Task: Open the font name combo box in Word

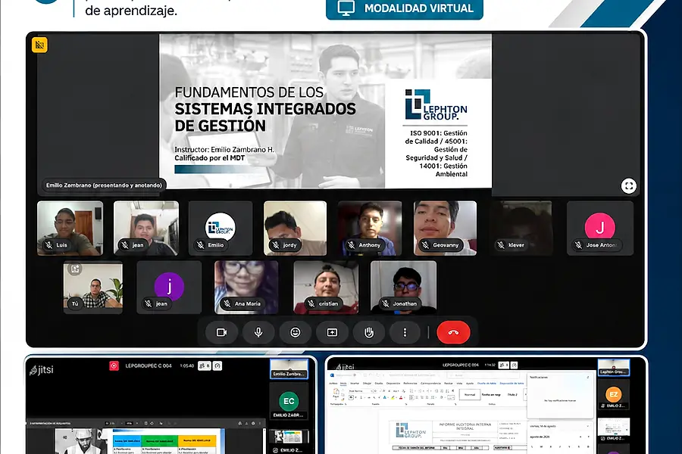Action: [x=361, y=391]
